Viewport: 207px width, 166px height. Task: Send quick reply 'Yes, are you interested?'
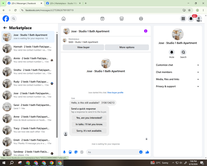tap(89, 118)
